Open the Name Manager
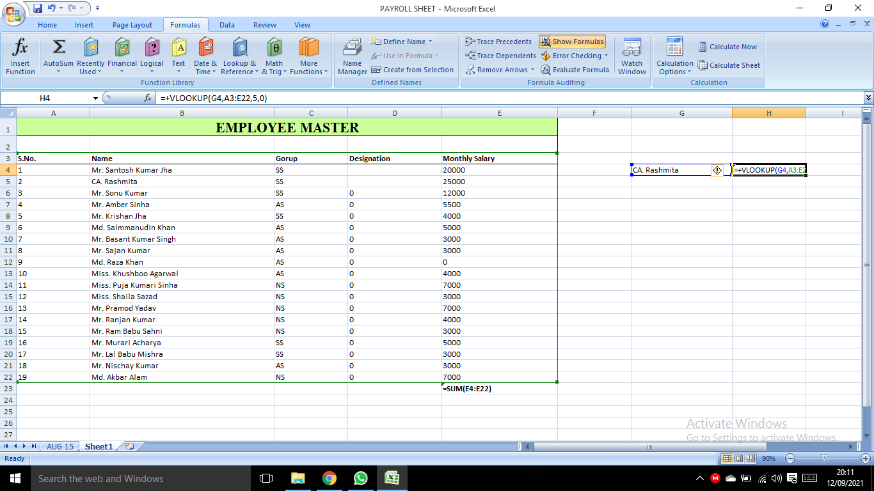 [x=353, y=56]
